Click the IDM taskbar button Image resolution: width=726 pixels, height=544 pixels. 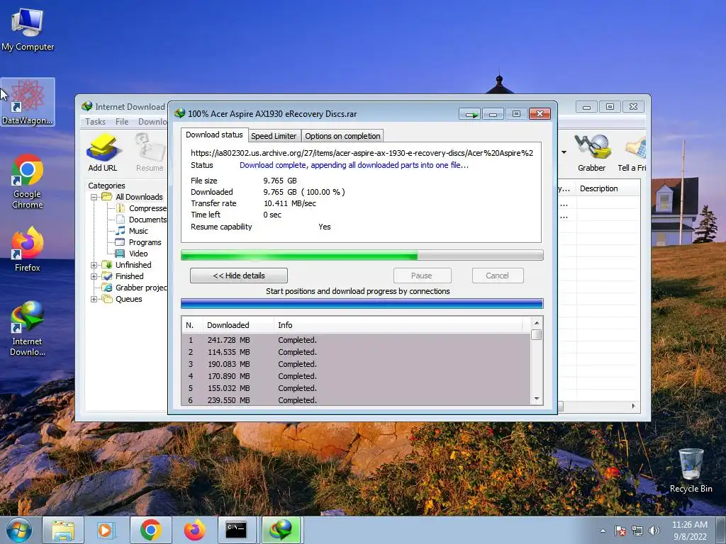pyautogui.click(x=281, y=530)
